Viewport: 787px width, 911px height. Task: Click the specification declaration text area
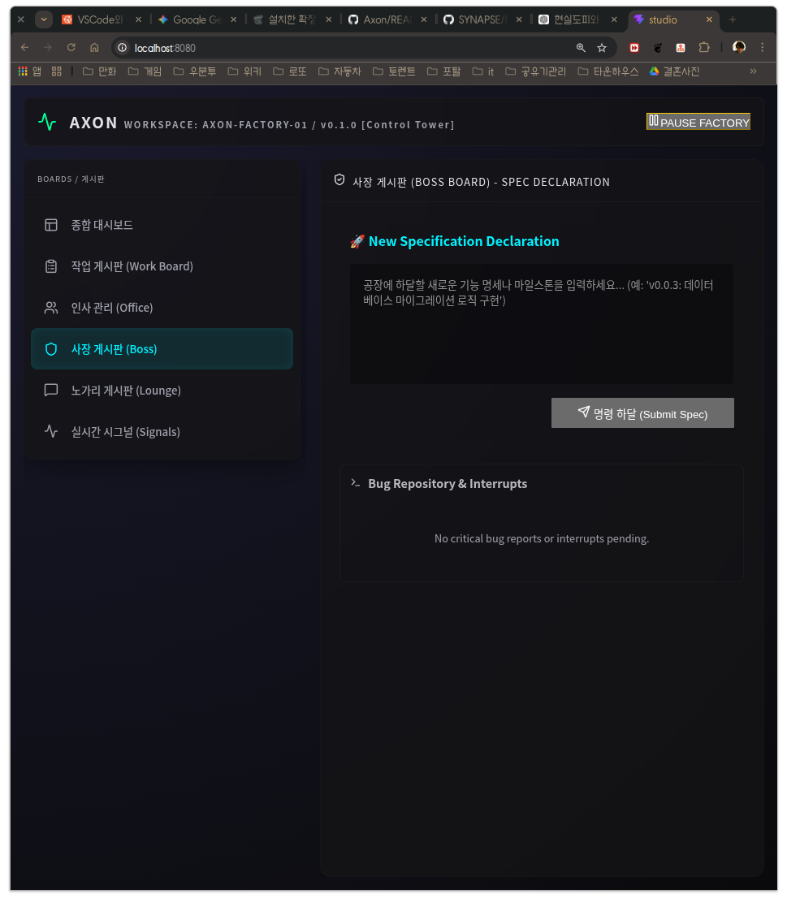click(541, 324)
